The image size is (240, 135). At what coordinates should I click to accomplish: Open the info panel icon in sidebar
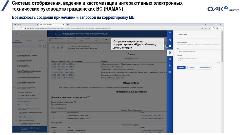pyautogui.click(x=170, y=33)
